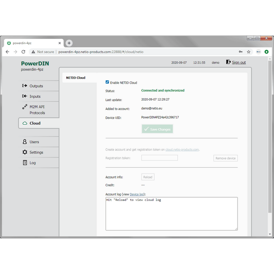The width and height of the screenshot is (274, 274).
Task: Uncheck Enable NETIO Cloud checkbox
Action: tap(107, 82)
